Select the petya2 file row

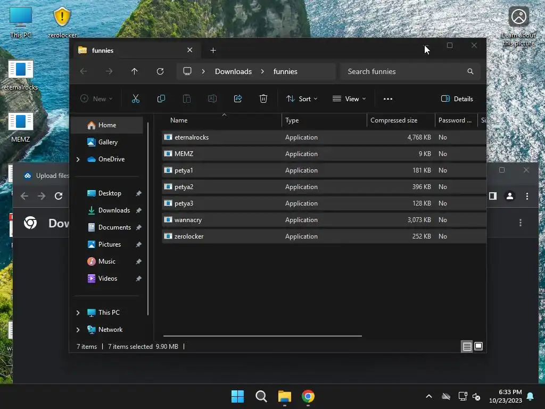pos(324,187)
